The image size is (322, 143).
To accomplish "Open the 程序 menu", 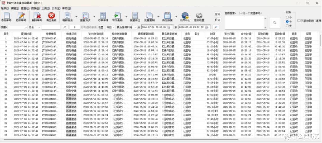I will tap(5, 8).
